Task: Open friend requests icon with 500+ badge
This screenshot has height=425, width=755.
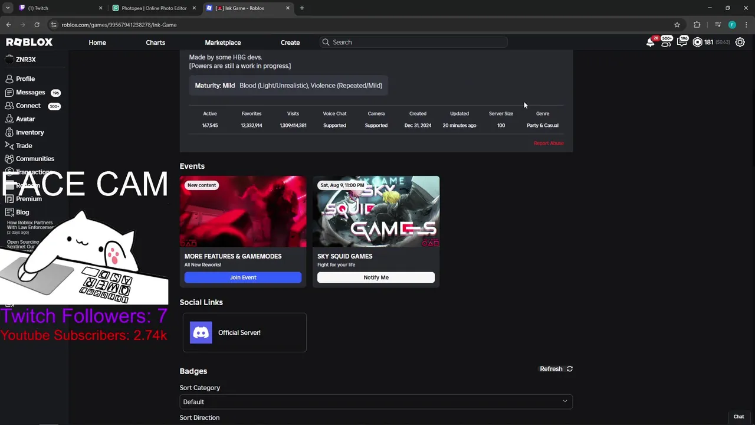Action: tap(665, 42)
